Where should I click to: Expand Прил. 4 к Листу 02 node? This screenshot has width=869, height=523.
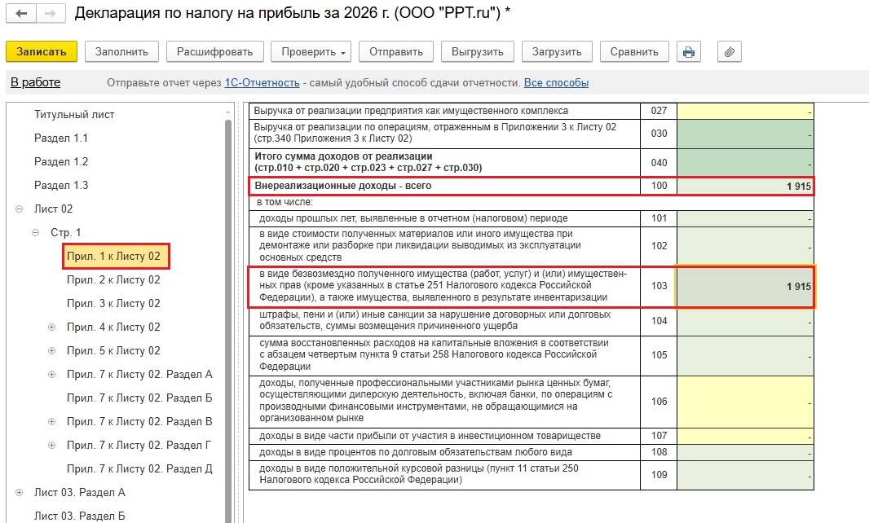[51, 327]
